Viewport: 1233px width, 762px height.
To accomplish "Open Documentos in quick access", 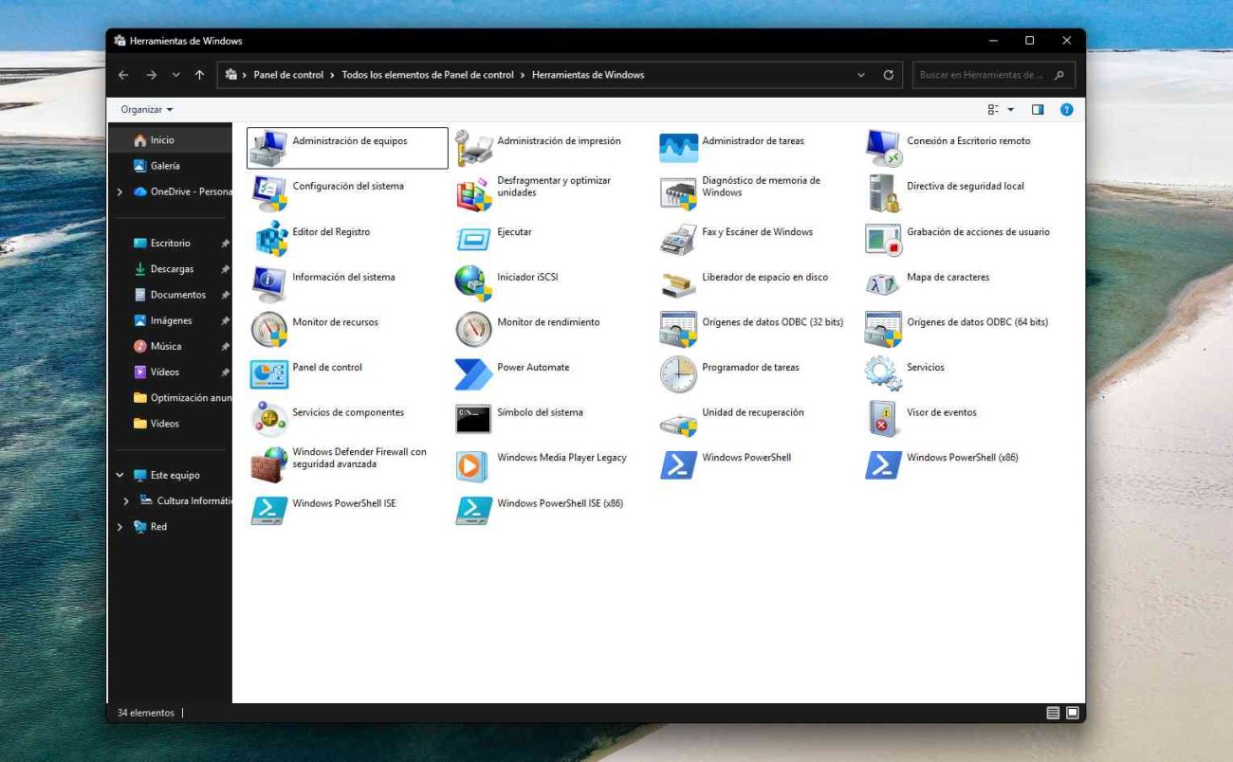I will (x=171, y=295).
